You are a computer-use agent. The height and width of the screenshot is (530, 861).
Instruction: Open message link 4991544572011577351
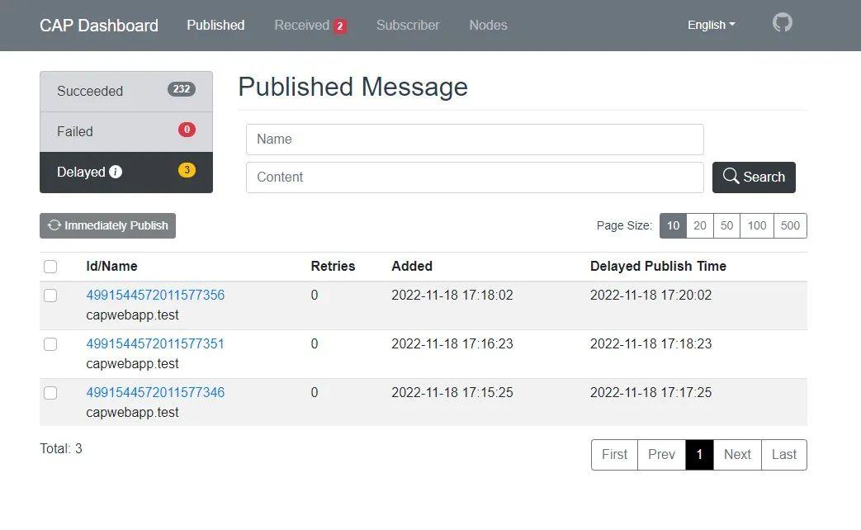155,343
